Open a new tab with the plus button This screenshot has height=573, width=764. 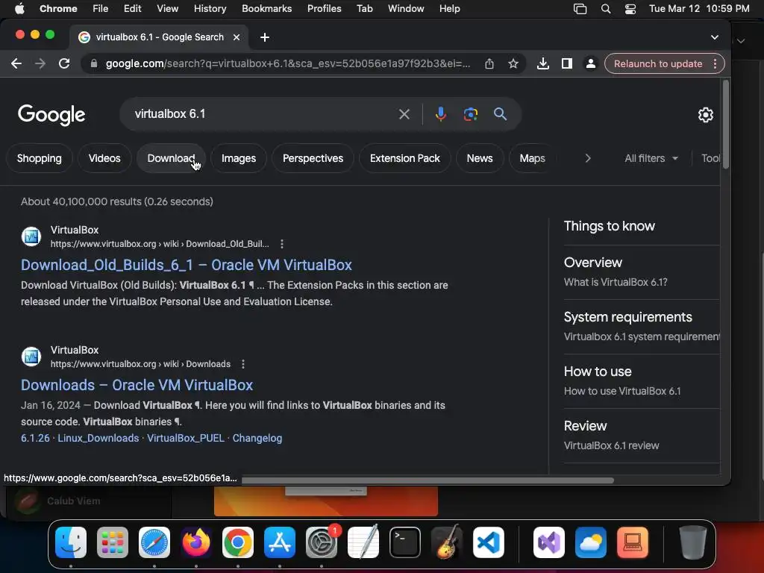click(265, 37)
